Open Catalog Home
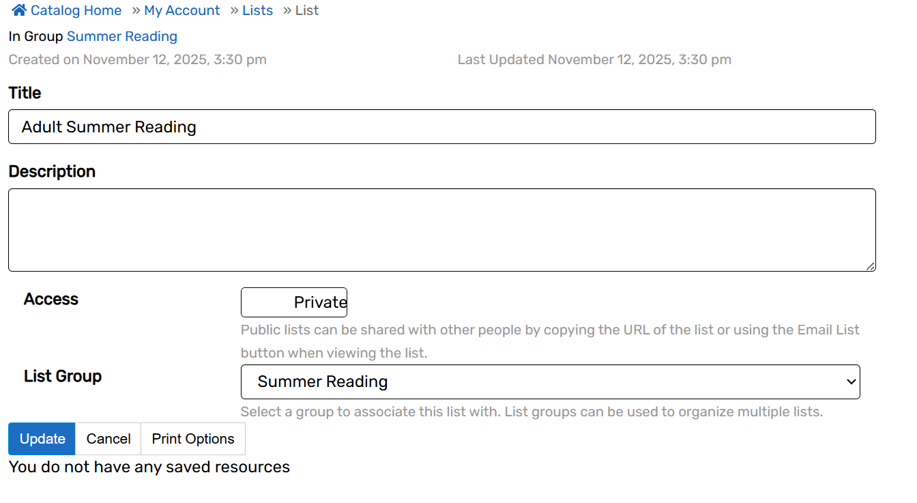917x503 pixels. click(x=76, y=10)
